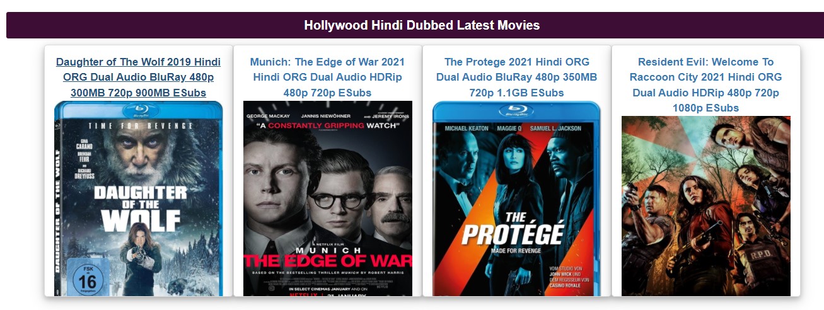The image size is (824, 310).
Task: Select the Daughter of the Wolf Blu-ray cover image
Action: tap(138, 198)
